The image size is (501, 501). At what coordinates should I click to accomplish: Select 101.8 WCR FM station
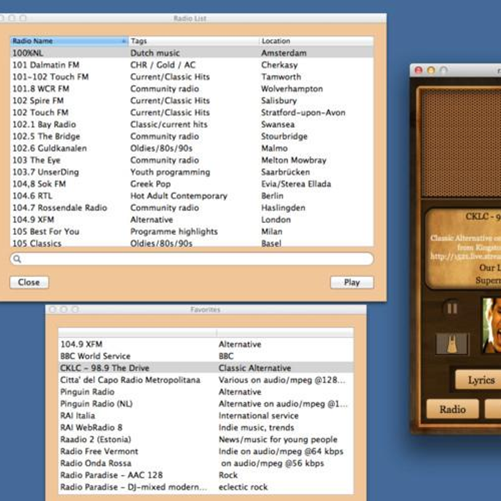192,89
